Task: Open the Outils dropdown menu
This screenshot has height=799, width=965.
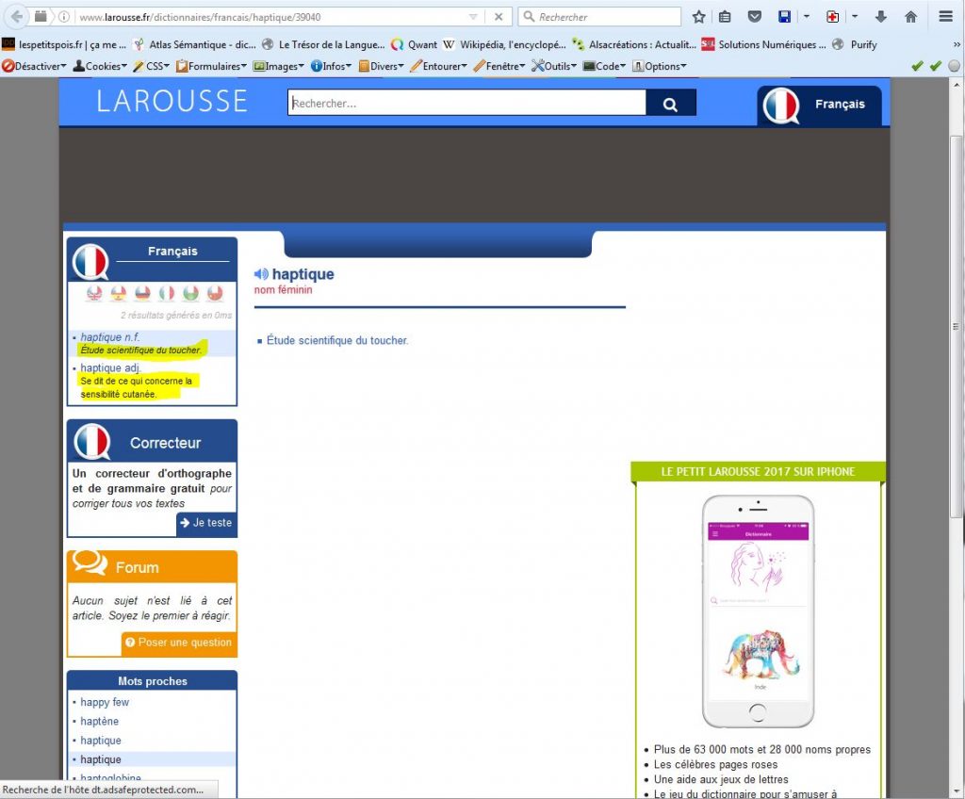Action: (x=554, y=66)
